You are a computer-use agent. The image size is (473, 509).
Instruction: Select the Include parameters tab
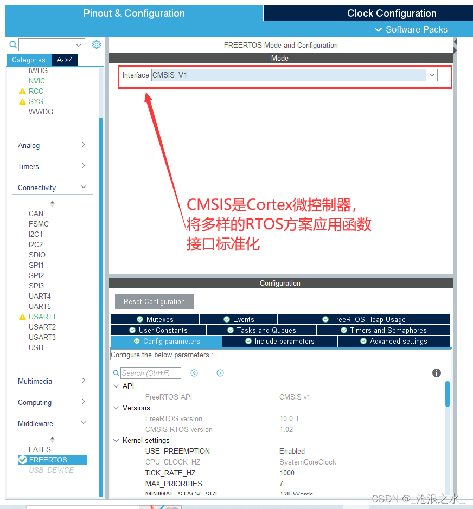tap(279, 342)
